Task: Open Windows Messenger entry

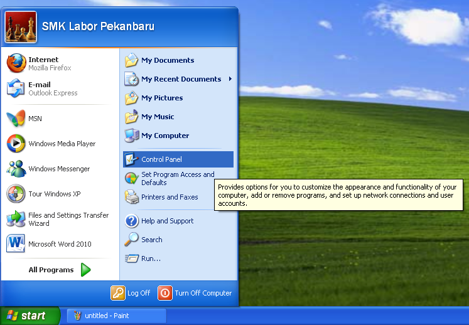Action: (59, 169)
